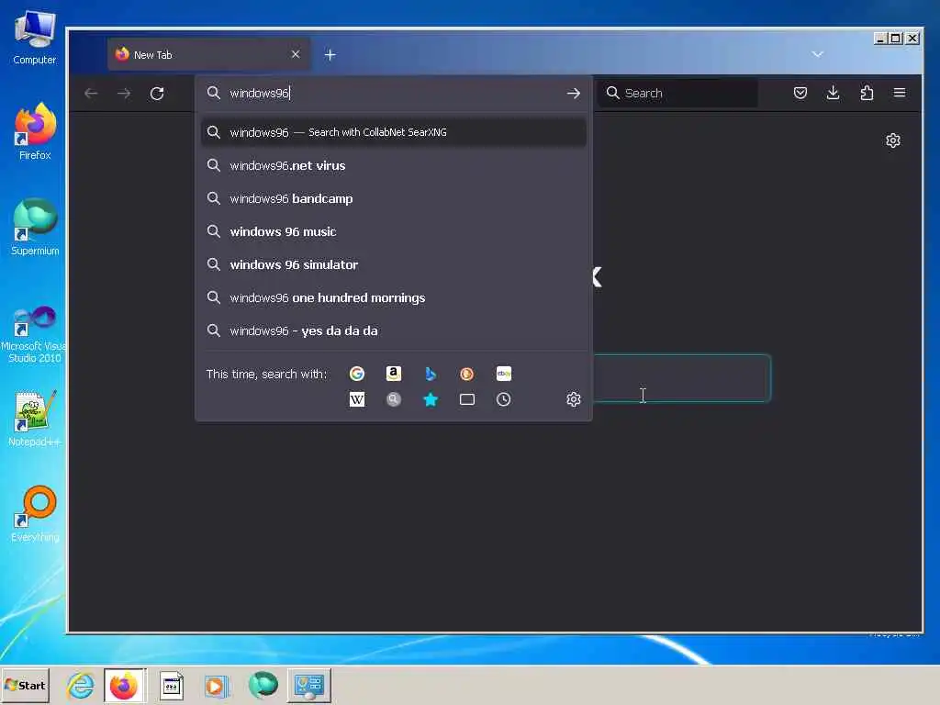940x705 pixels.
Task: Pick 'windows96 - yes da da da' suggestion
Action: coord(393,330)
